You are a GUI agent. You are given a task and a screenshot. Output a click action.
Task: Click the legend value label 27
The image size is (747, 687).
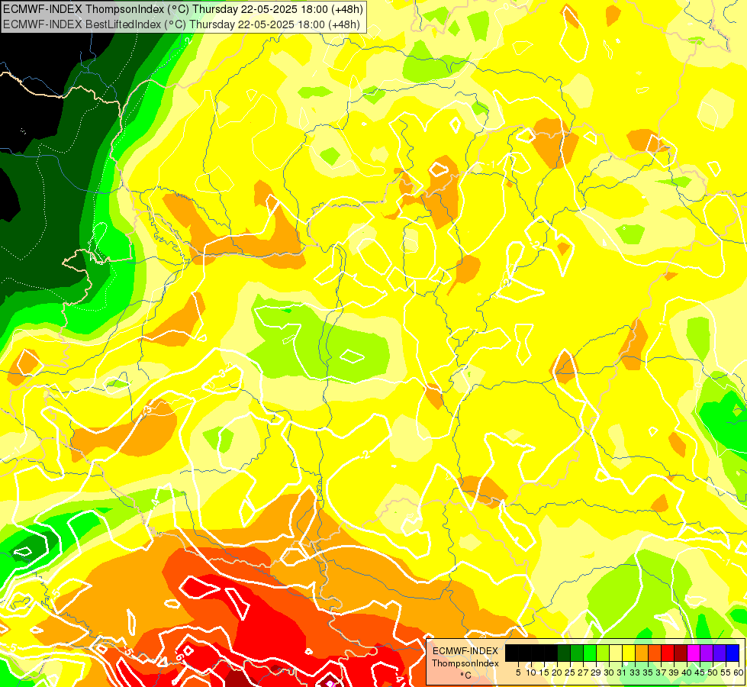pos(583,672)
